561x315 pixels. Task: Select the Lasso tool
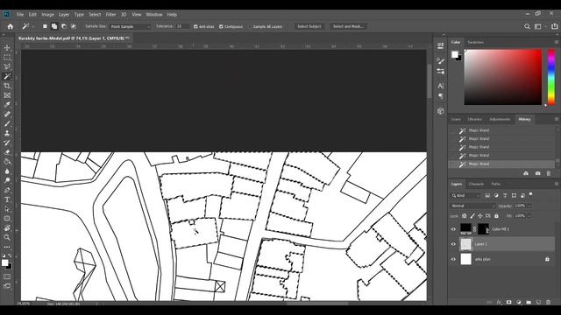[7, 66]
